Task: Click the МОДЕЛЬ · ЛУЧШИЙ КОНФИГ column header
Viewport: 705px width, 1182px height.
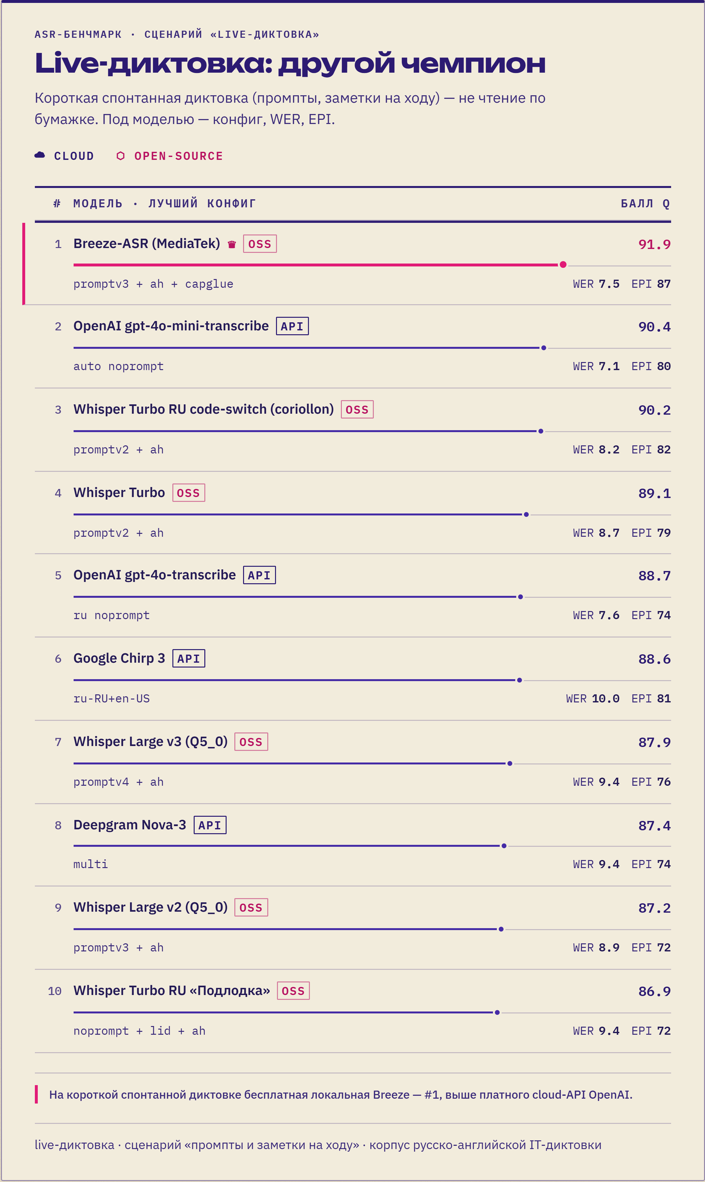Action: 164,203
